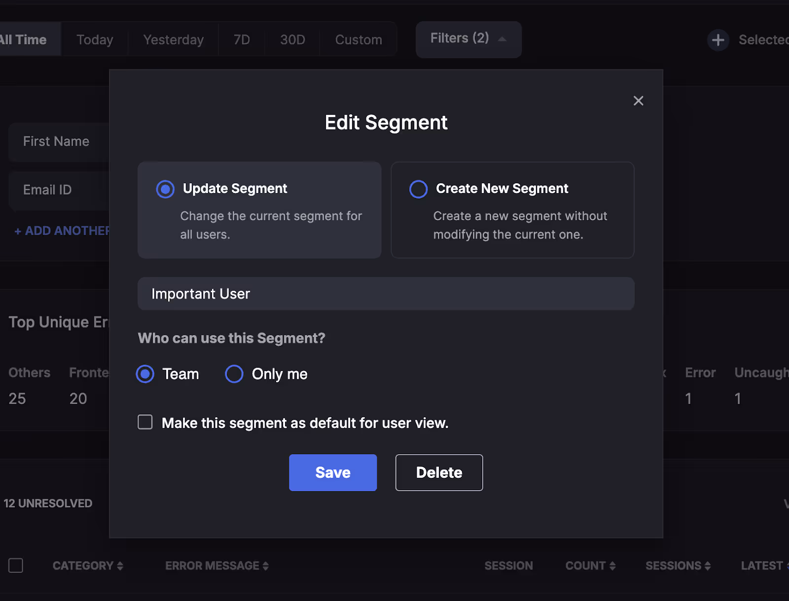Sort the table by SESSIONS
The height and width of the screenshot is (601, 789).
tap(677, 566)
